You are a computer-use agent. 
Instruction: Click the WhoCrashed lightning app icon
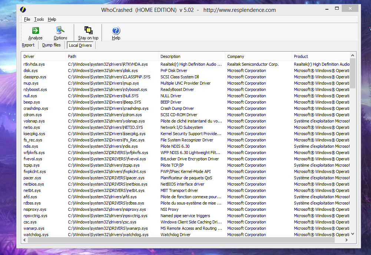(24, 10)
